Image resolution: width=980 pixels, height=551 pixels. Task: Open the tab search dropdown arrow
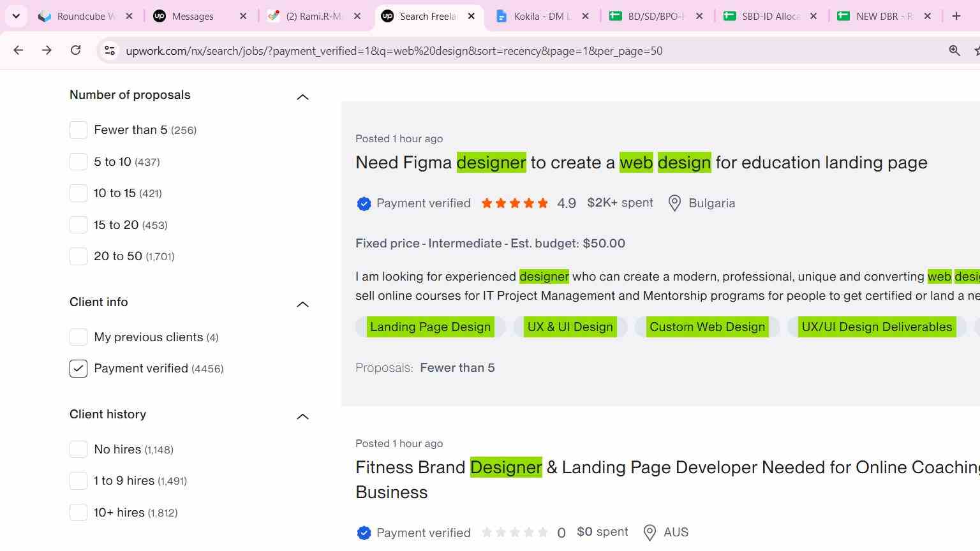click(x=16, y=16)
